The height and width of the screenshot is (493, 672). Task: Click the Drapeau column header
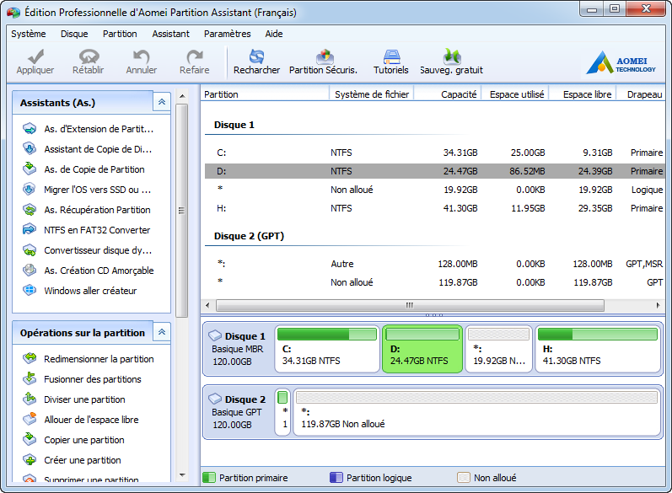(x=641, y=94)
